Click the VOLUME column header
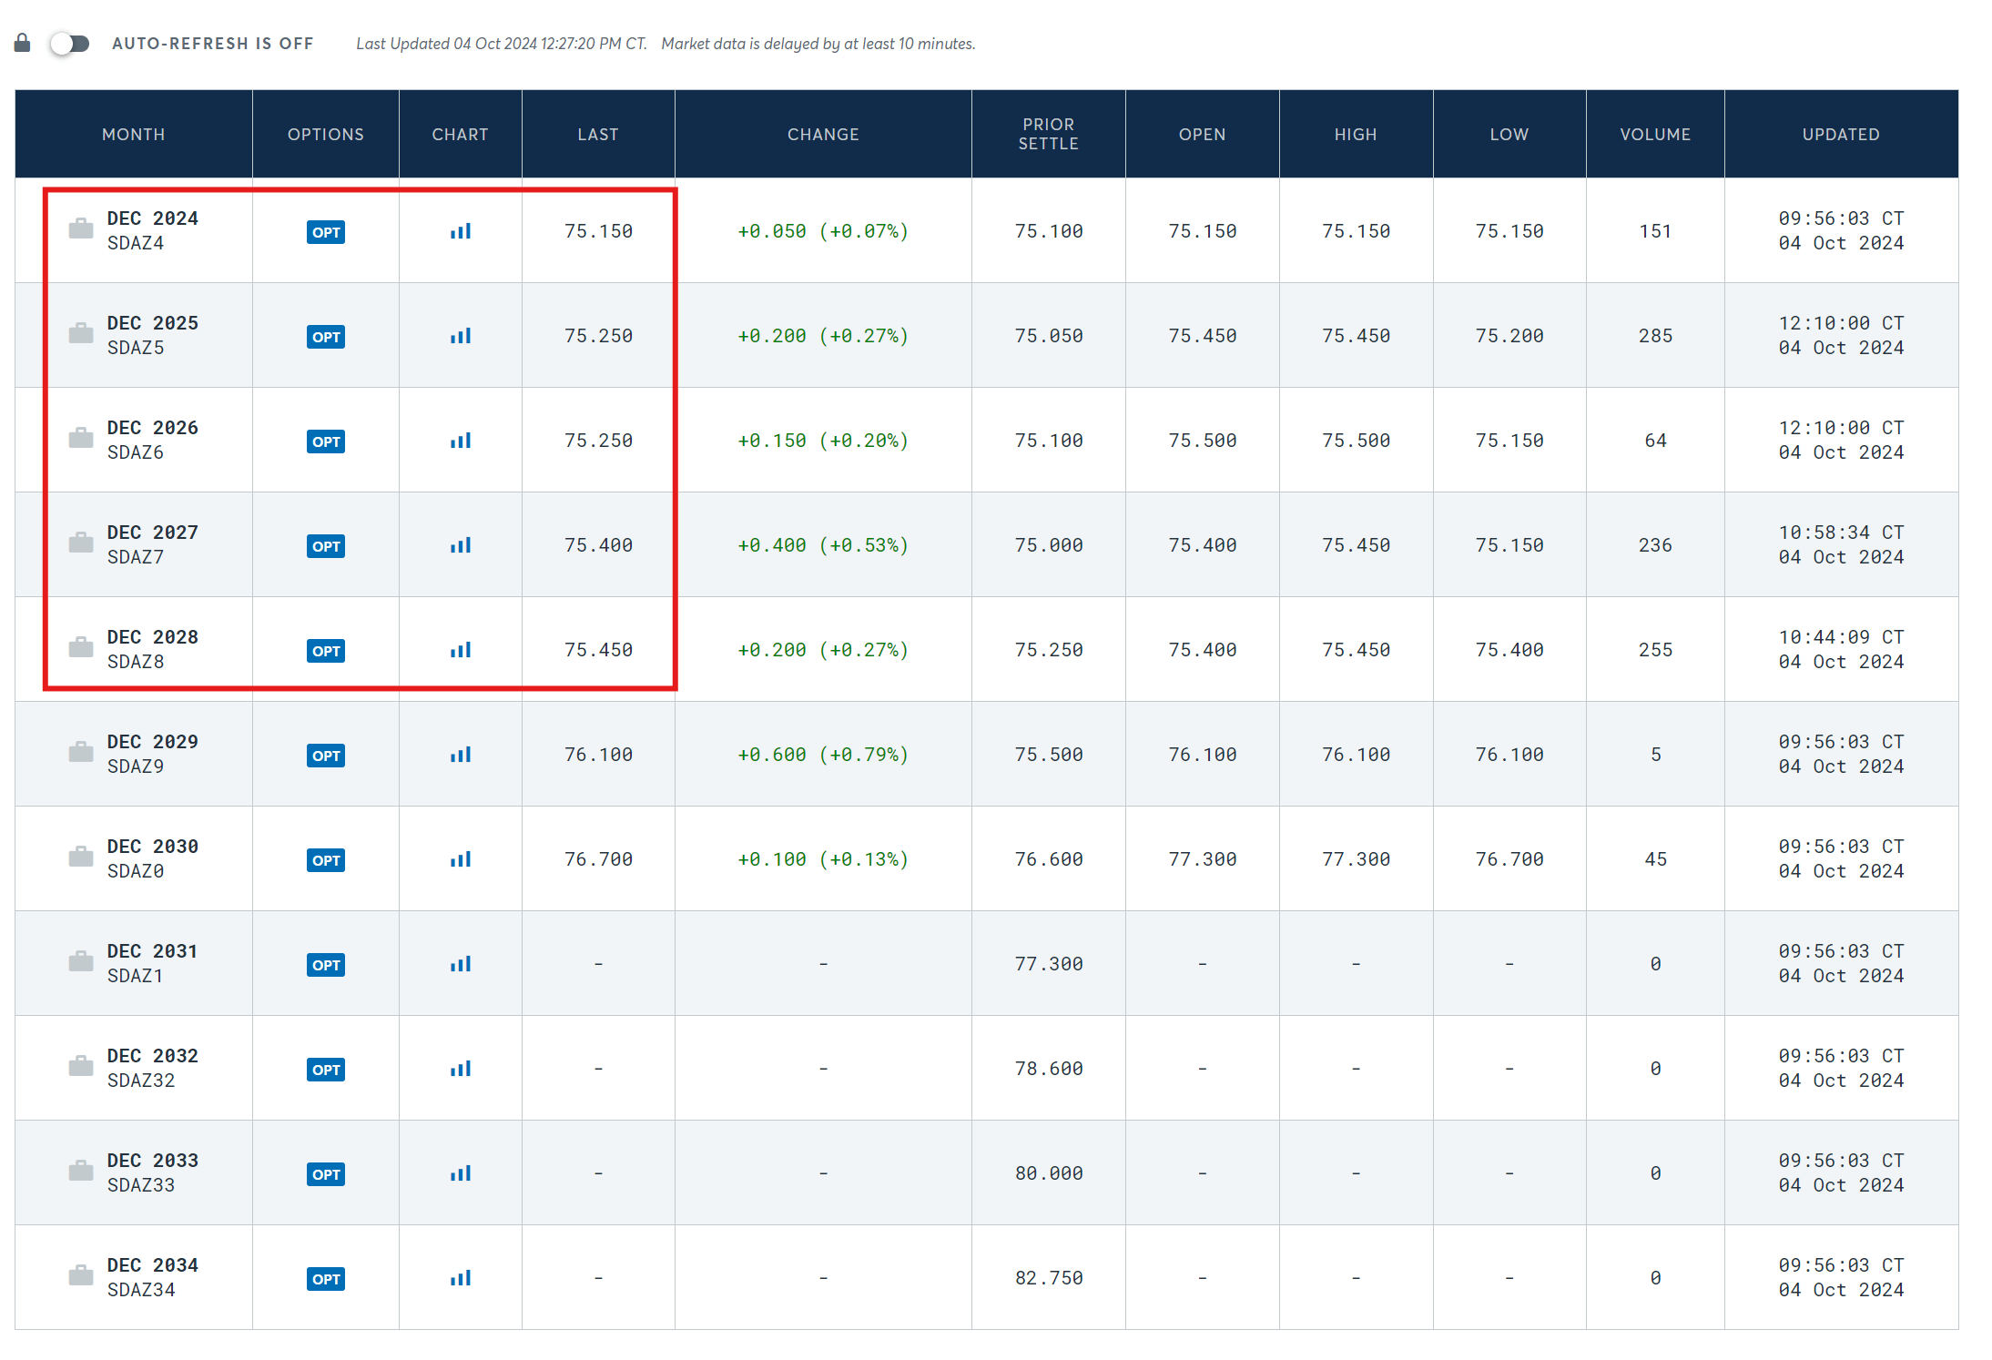Viewport: 1992px width, 1360px height. [1654, 135]
